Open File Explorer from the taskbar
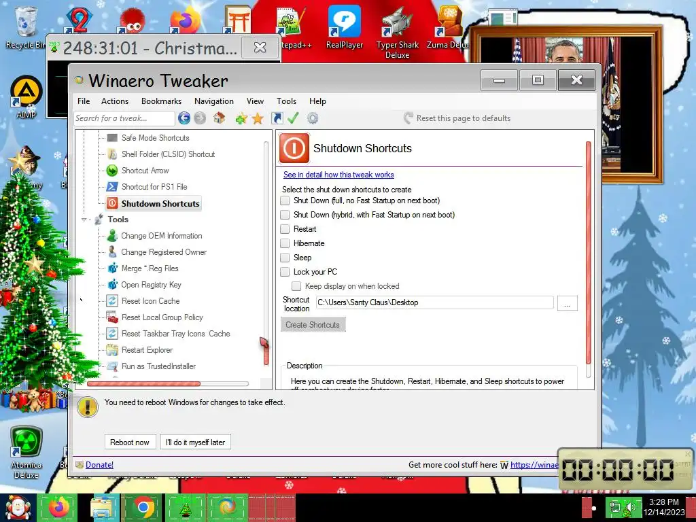 point(103,508)
